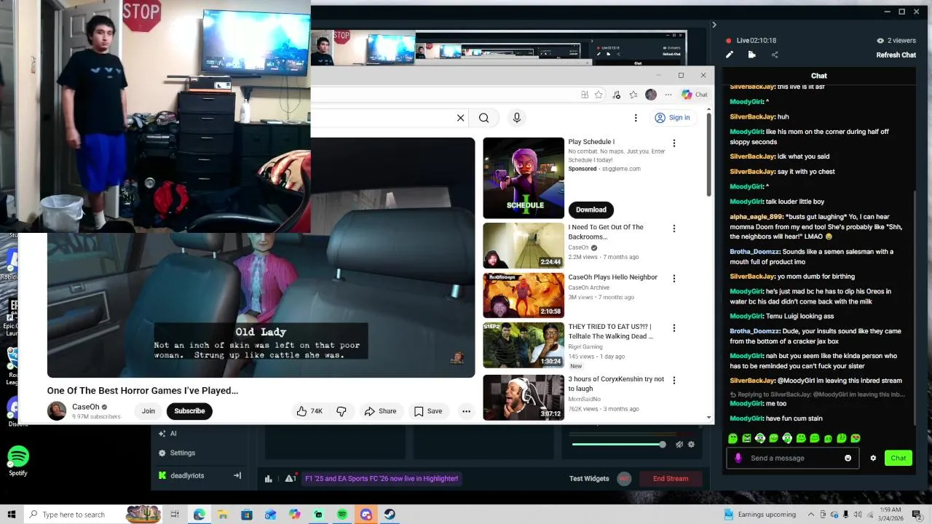Click the green Chat send button
This screenshot has width=932, height=524.
(x=899, y=458)
